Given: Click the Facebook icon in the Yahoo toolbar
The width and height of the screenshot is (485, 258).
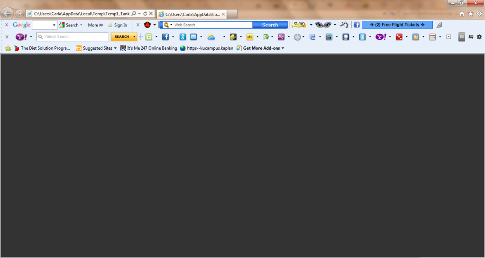Looking at the screenshot, I should click(x=165, y=37).
